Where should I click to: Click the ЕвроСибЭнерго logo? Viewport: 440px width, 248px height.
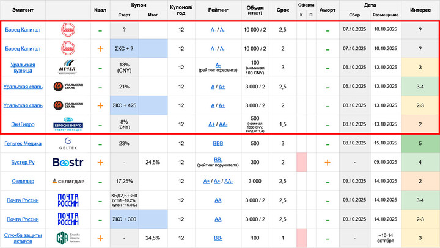pos(68,124)
